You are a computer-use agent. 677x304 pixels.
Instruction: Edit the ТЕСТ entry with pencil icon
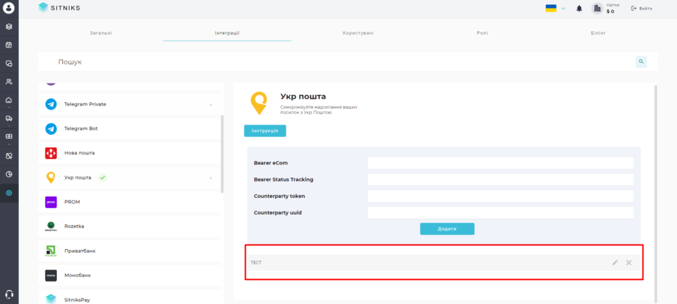point(615,263)
